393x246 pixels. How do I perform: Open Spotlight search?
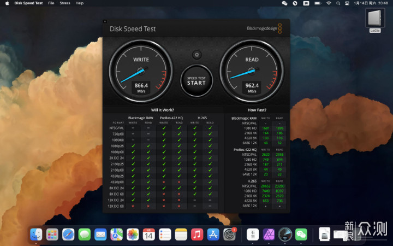pyautogui.click(x=338, y=3)
